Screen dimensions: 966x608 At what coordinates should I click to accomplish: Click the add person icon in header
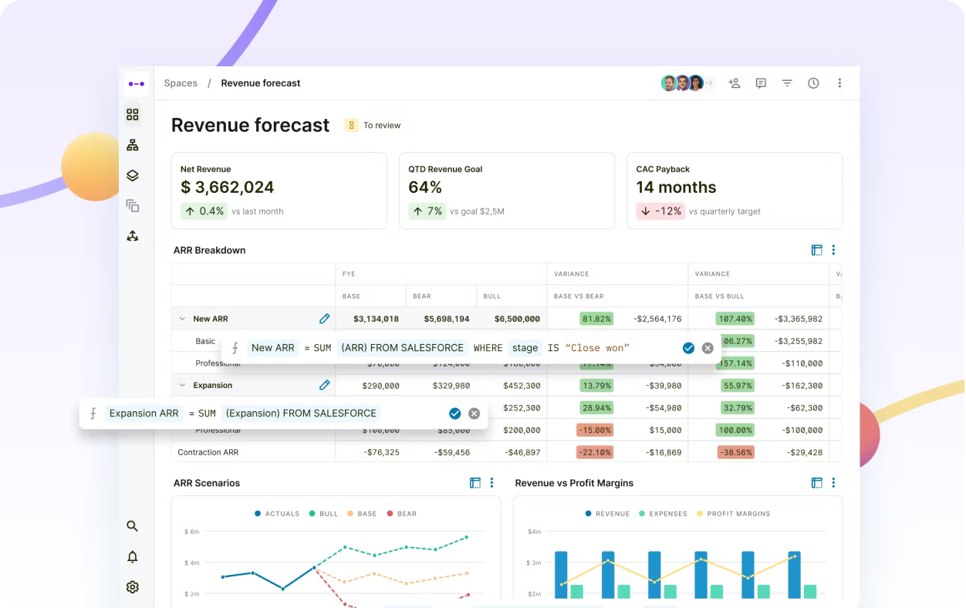coord(735,83)
